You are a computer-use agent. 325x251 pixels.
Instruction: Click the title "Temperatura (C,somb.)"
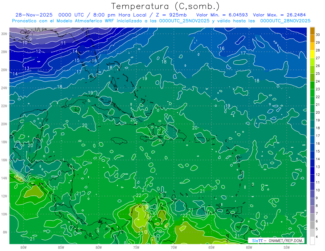[165, 6]
